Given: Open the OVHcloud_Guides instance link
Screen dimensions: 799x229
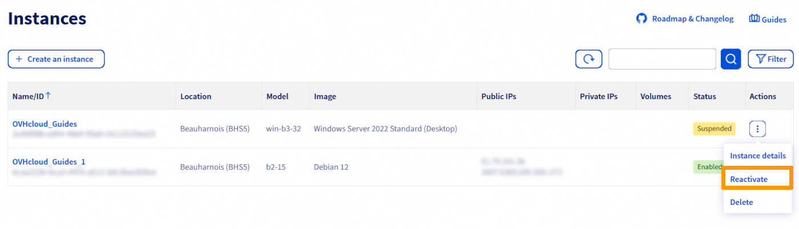Looking at the screenshot, I should (45, 124).
